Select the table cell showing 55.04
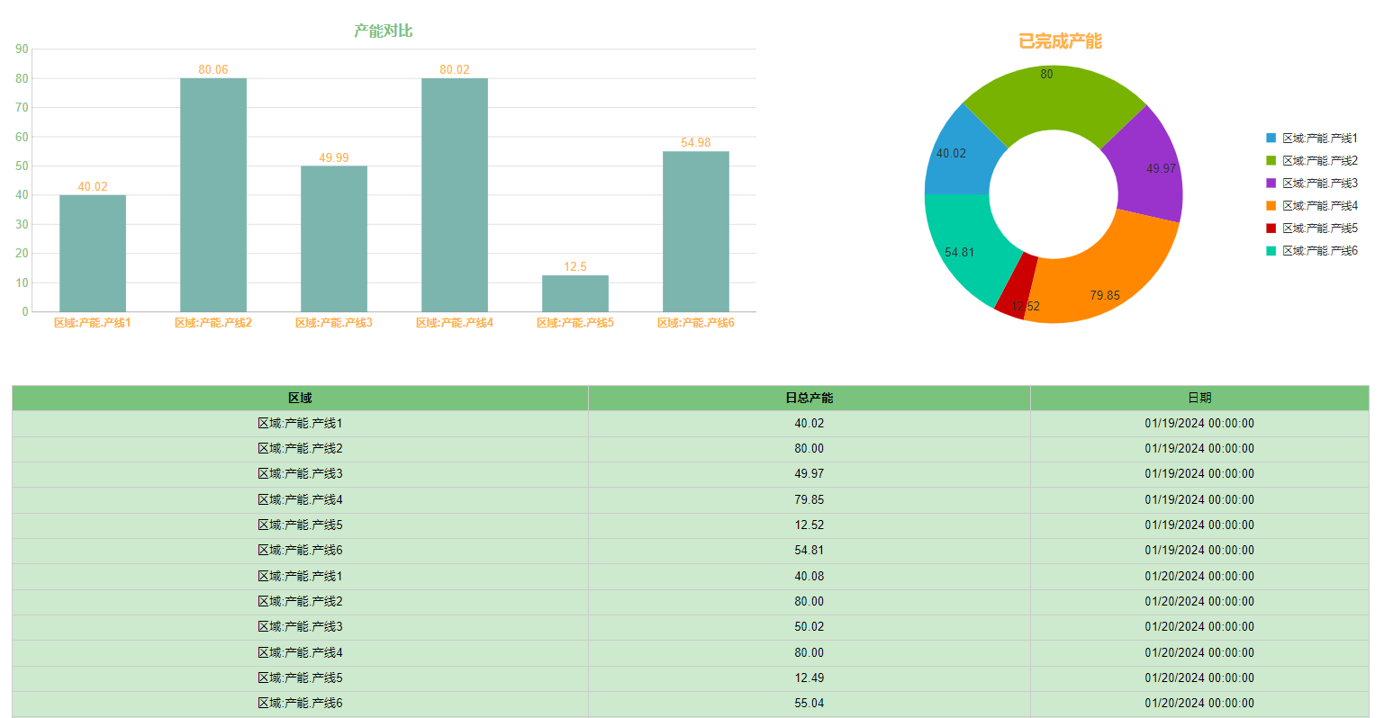 click(x=809, y=704)
